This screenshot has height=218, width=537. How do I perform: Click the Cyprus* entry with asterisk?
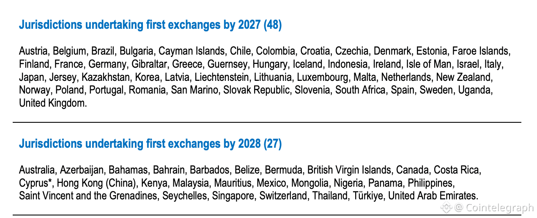35,183
